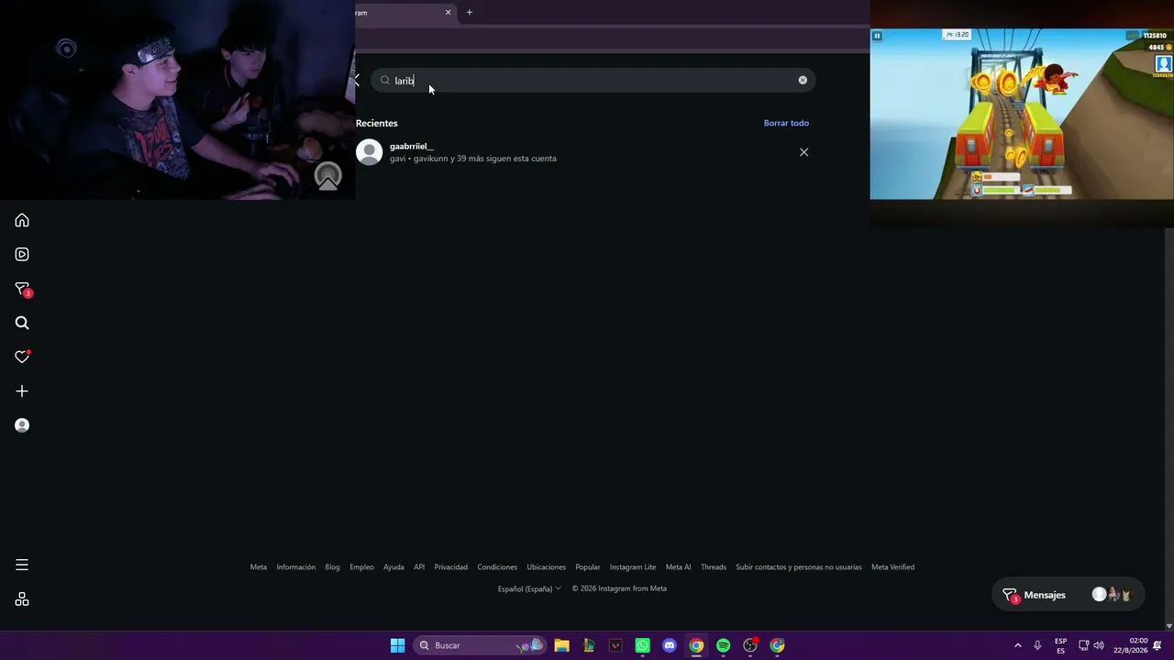Close the Instagram browser tab
Screen dimensions: 1174x660
[x=448, y=13]
